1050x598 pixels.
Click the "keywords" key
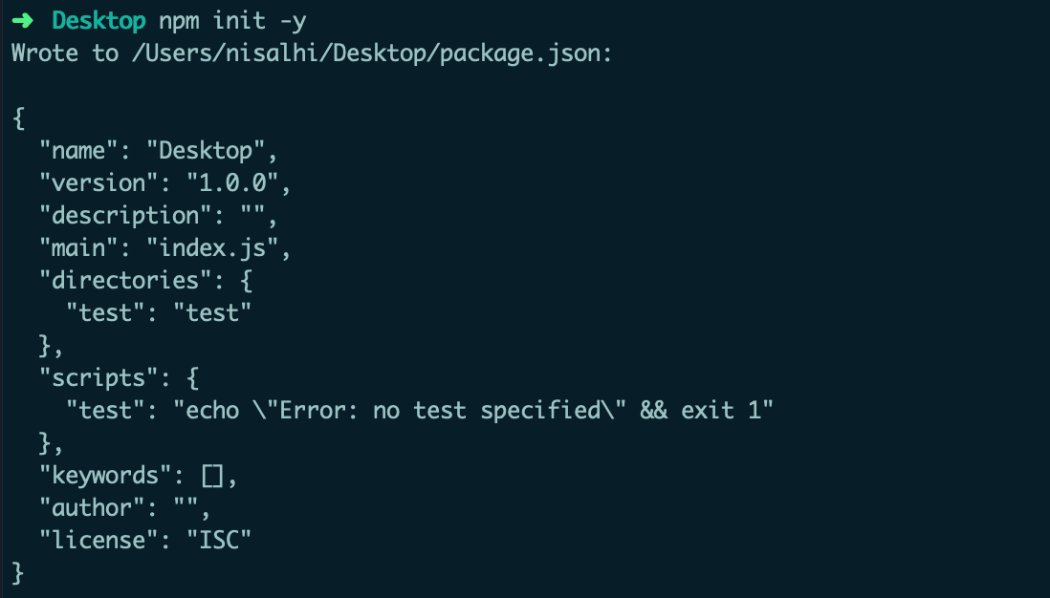pyautogui.click(x=105, y=475)
